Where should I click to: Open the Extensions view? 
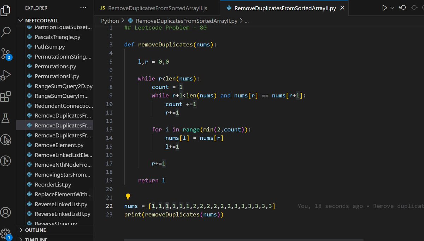pyautogui.click(x=6, y=97)
